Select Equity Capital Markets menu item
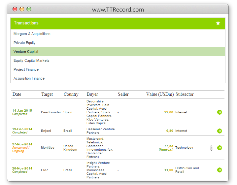237x185 pixels. coord(118,60)
